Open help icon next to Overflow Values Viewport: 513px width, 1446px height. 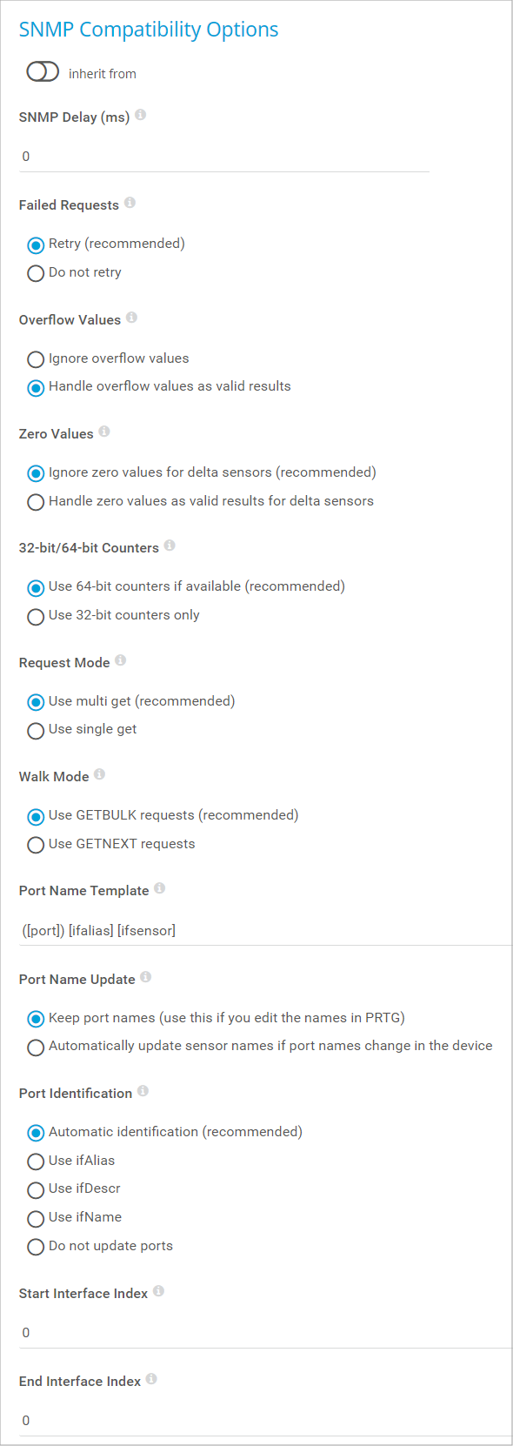click(x=131, y=318)
